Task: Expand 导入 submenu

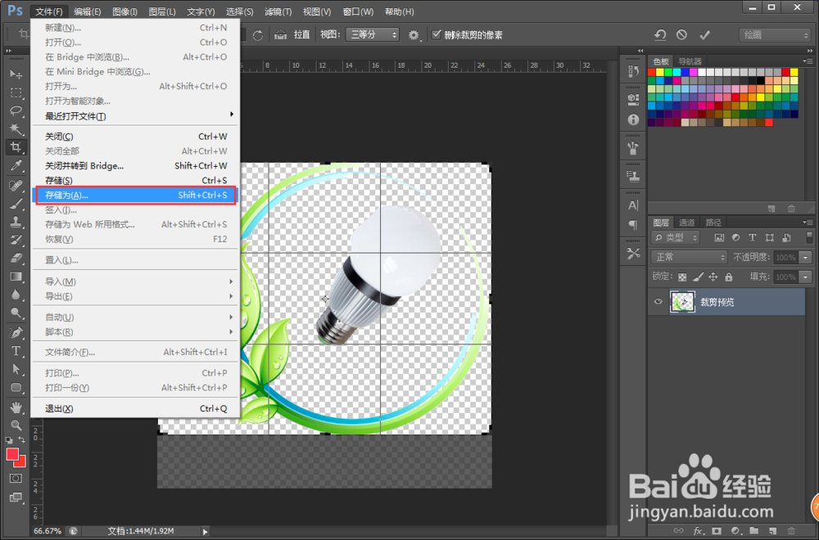Action: [135, 281]
